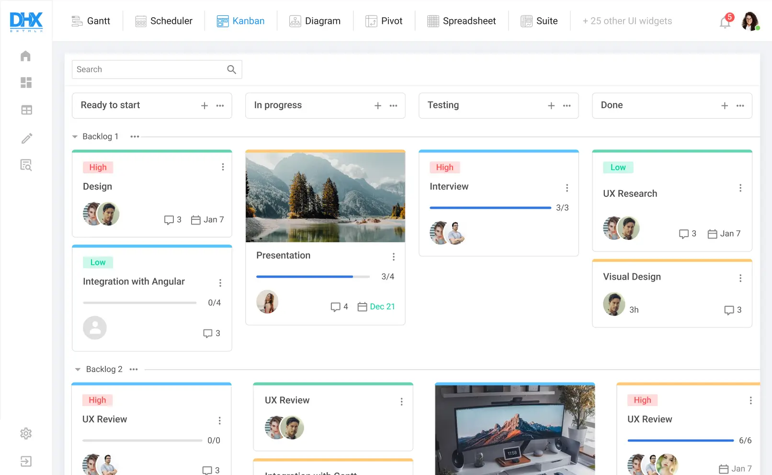The width and height of the screenshot is (772, 475).
Task: Open the dashboard tiles sidebar icon
Action: click(x=26, y=83)
